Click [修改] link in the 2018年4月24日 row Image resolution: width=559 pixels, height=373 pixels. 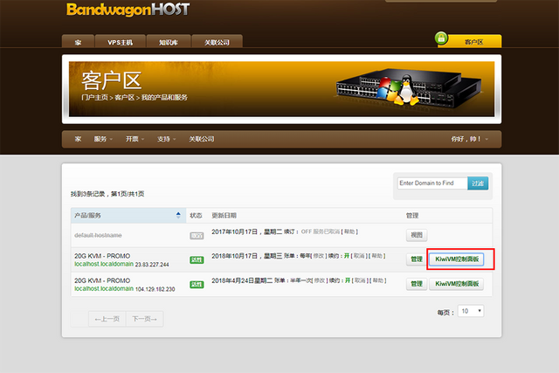319,280
